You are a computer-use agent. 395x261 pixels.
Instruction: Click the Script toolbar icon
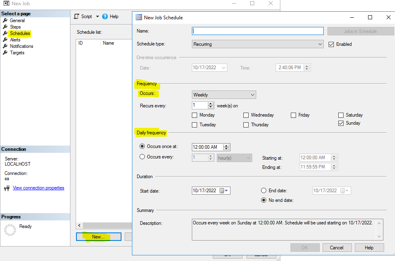pos(76,16)
